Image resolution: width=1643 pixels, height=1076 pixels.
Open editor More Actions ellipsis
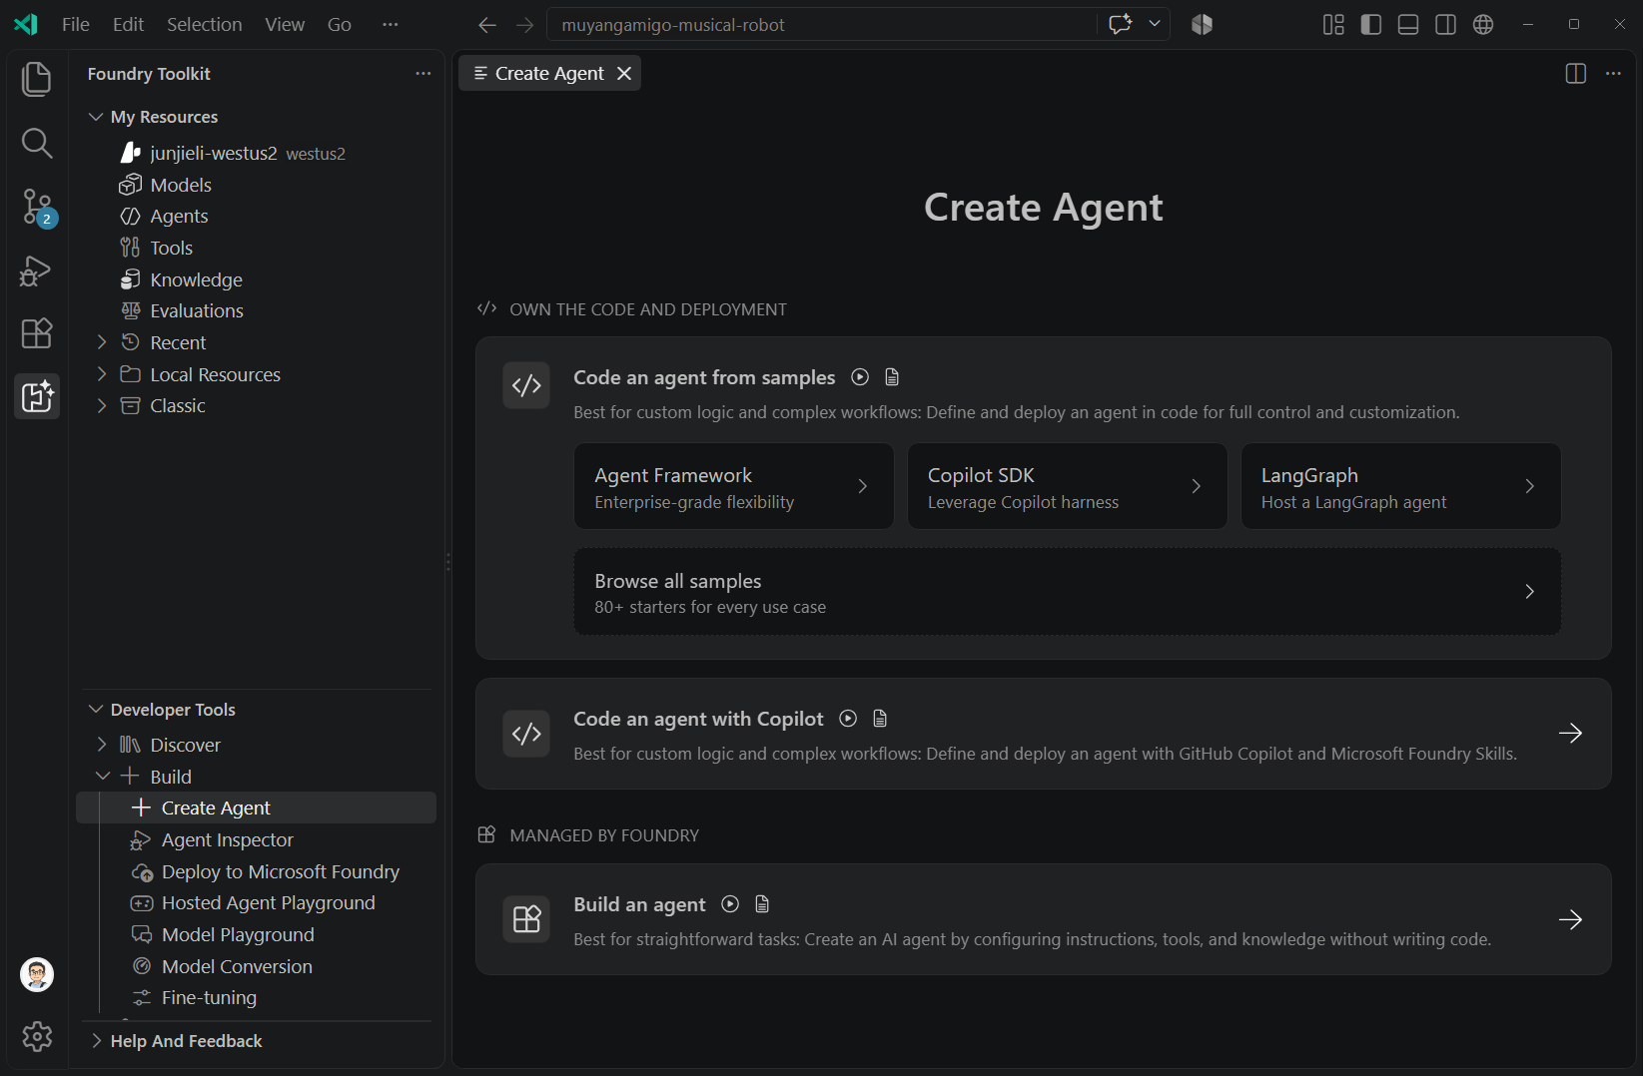click(1613, 74)
